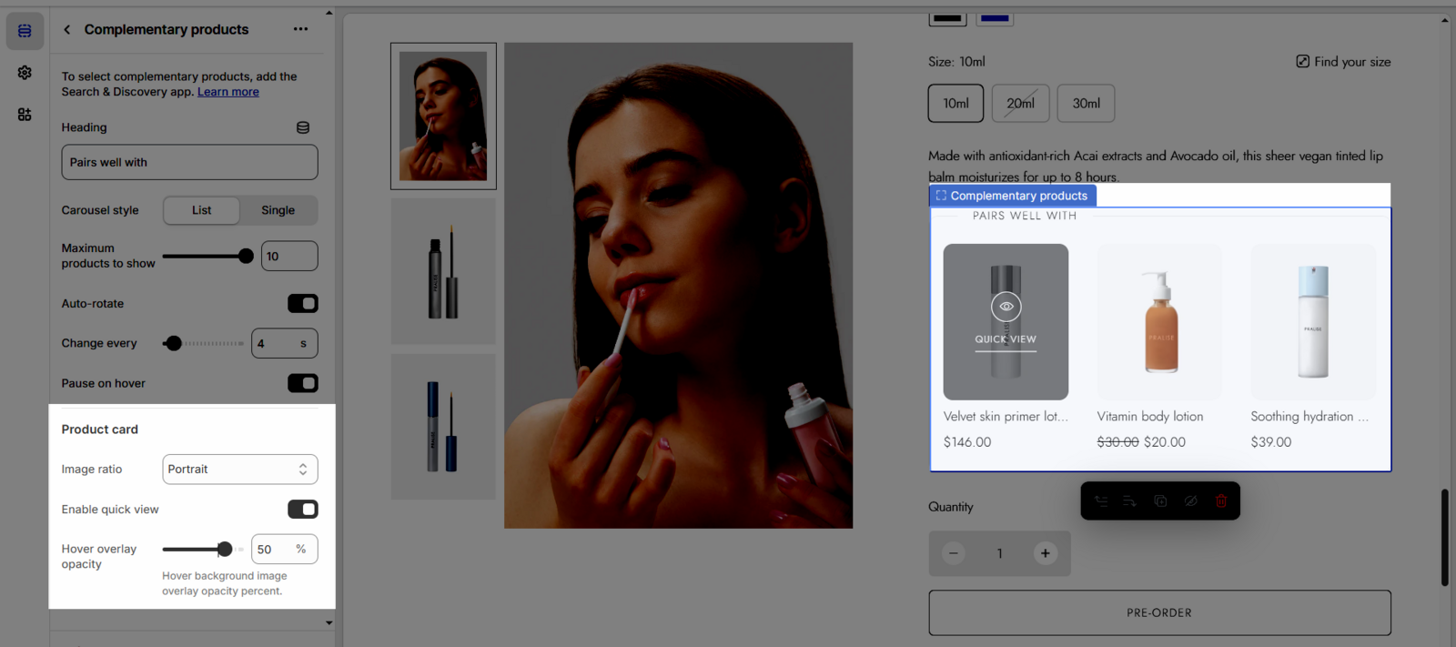Screen dimensions: 1456x647
Task: Select the Single carousel style
Action: coord(278,210)
